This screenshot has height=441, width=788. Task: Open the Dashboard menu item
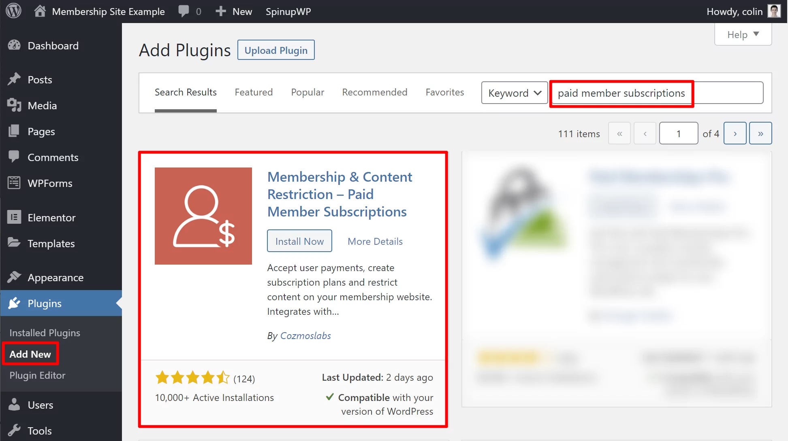pyautogui.click(x=61, y=45)
